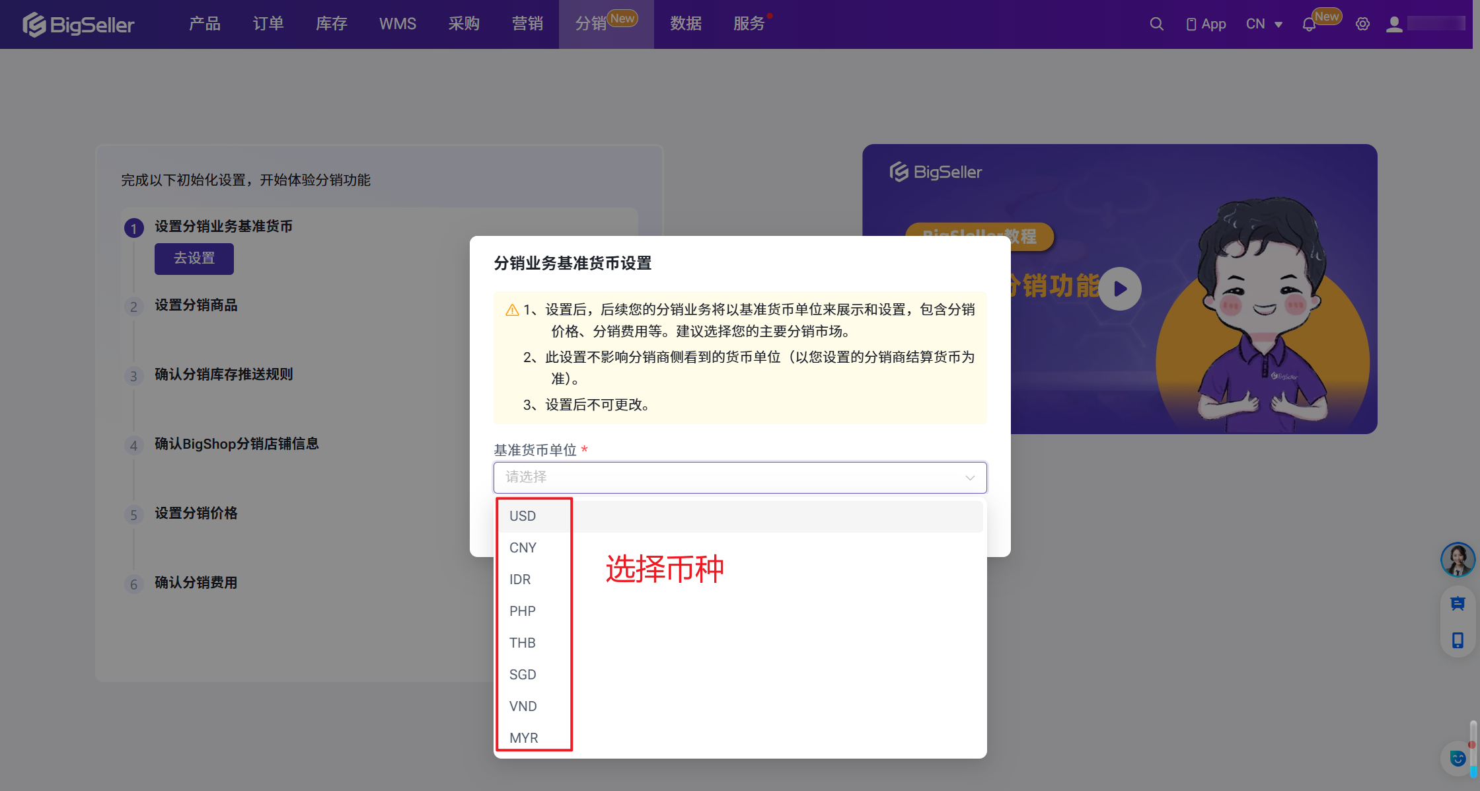Click the mobile device icon on the right

[x=1458, y=640]
